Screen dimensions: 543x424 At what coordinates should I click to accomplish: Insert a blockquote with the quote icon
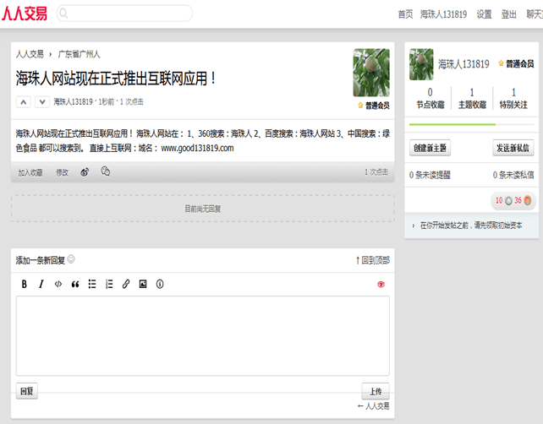75,285
